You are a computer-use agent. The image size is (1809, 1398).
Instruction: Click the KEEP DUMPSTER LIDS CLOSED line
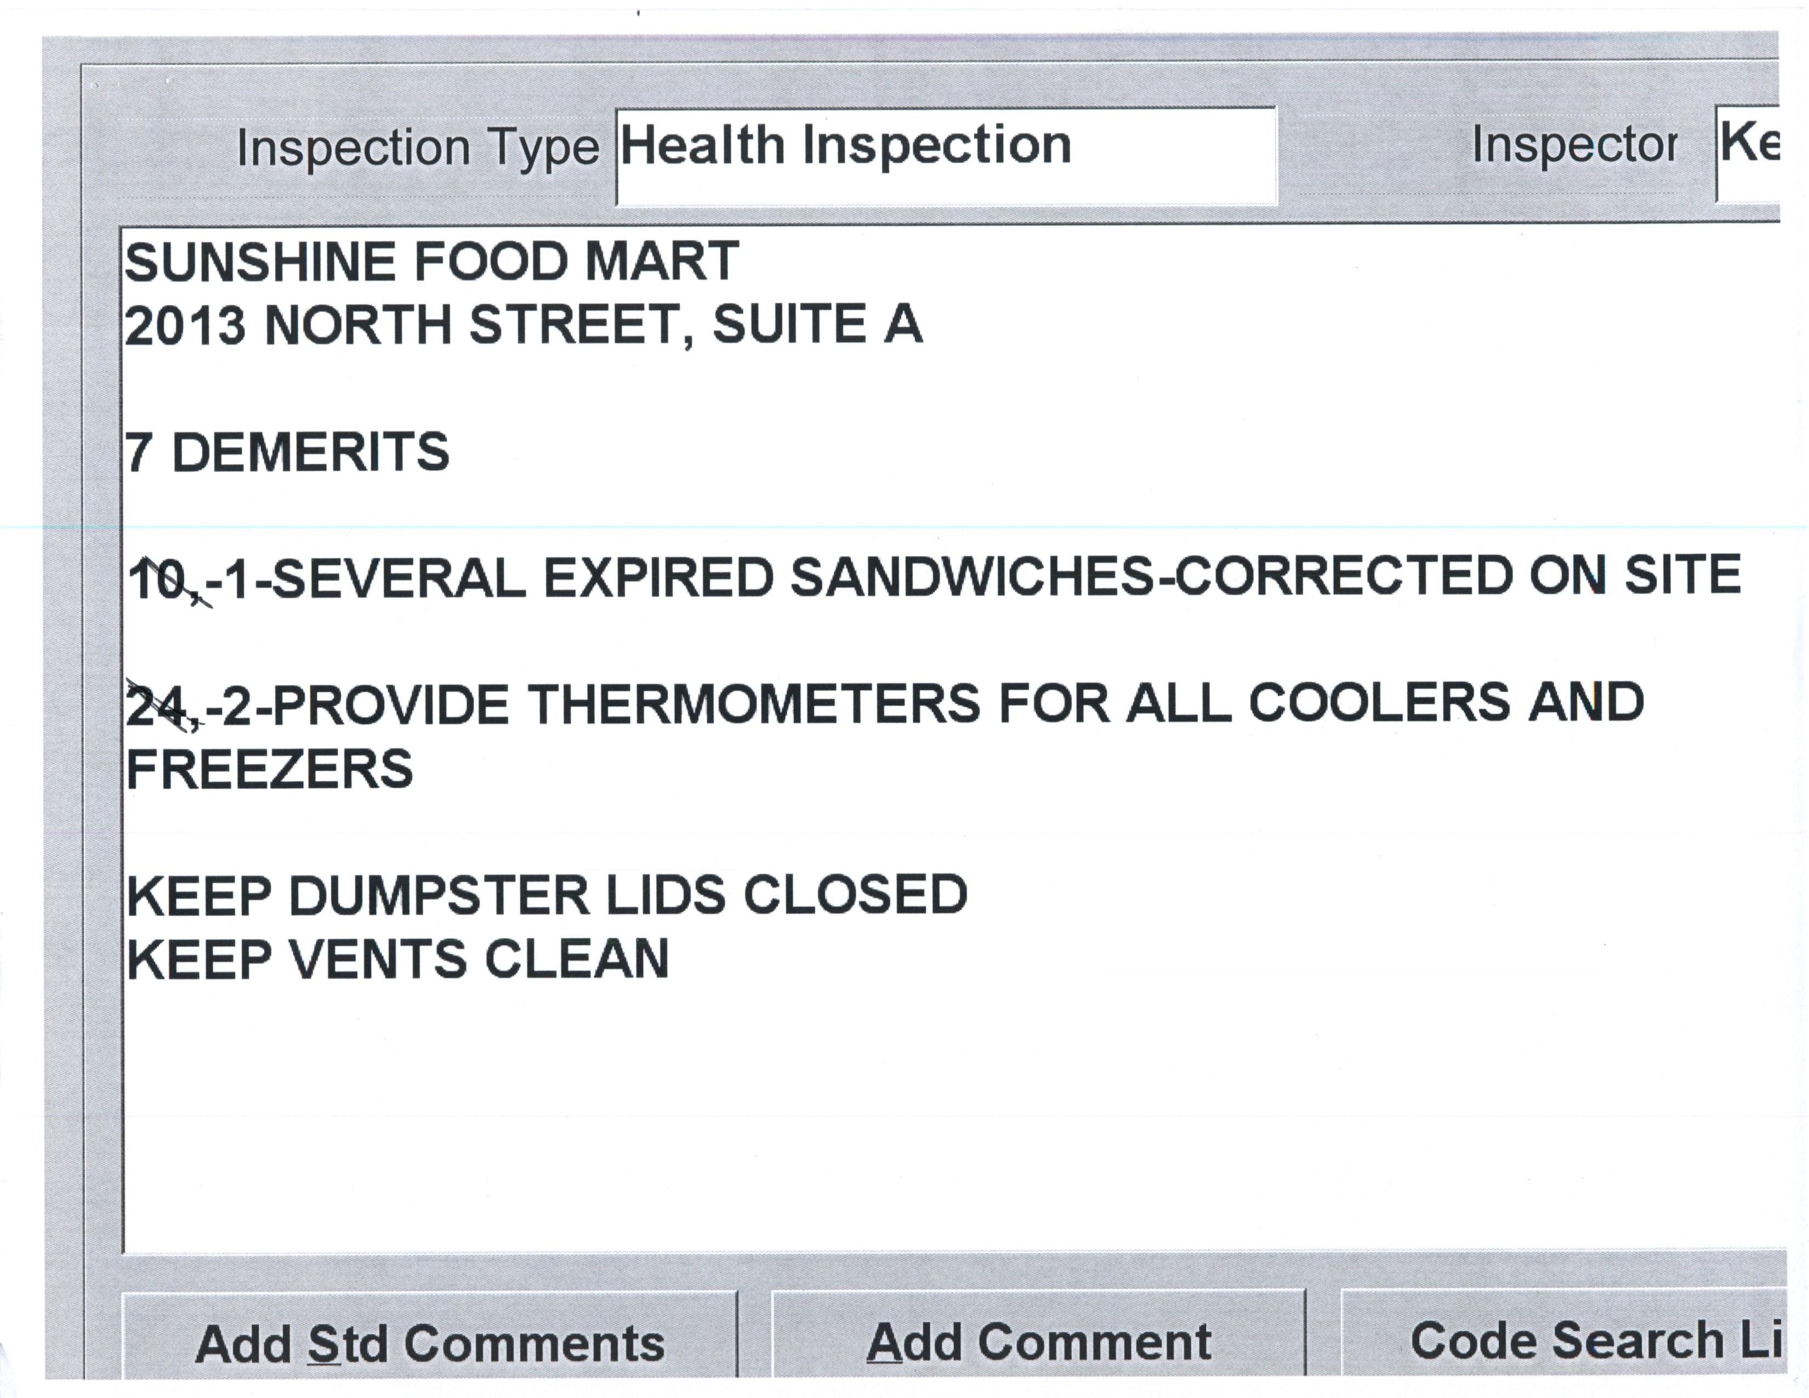(547, 895)
